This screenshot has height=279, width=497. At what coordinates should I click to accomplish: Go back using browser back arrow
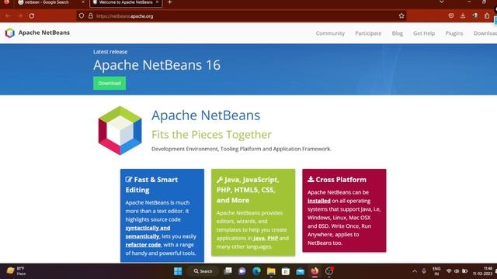[x=8, y=15]
